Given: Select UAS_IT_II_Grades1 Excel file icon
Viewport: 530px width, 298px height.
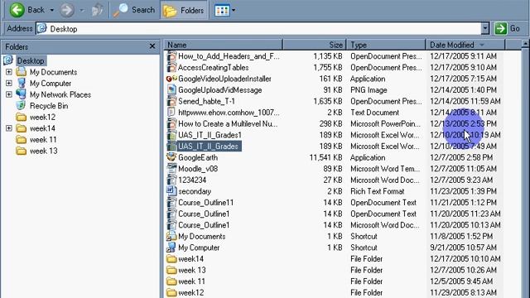Looking at the screenshot, I should (171, 135).
